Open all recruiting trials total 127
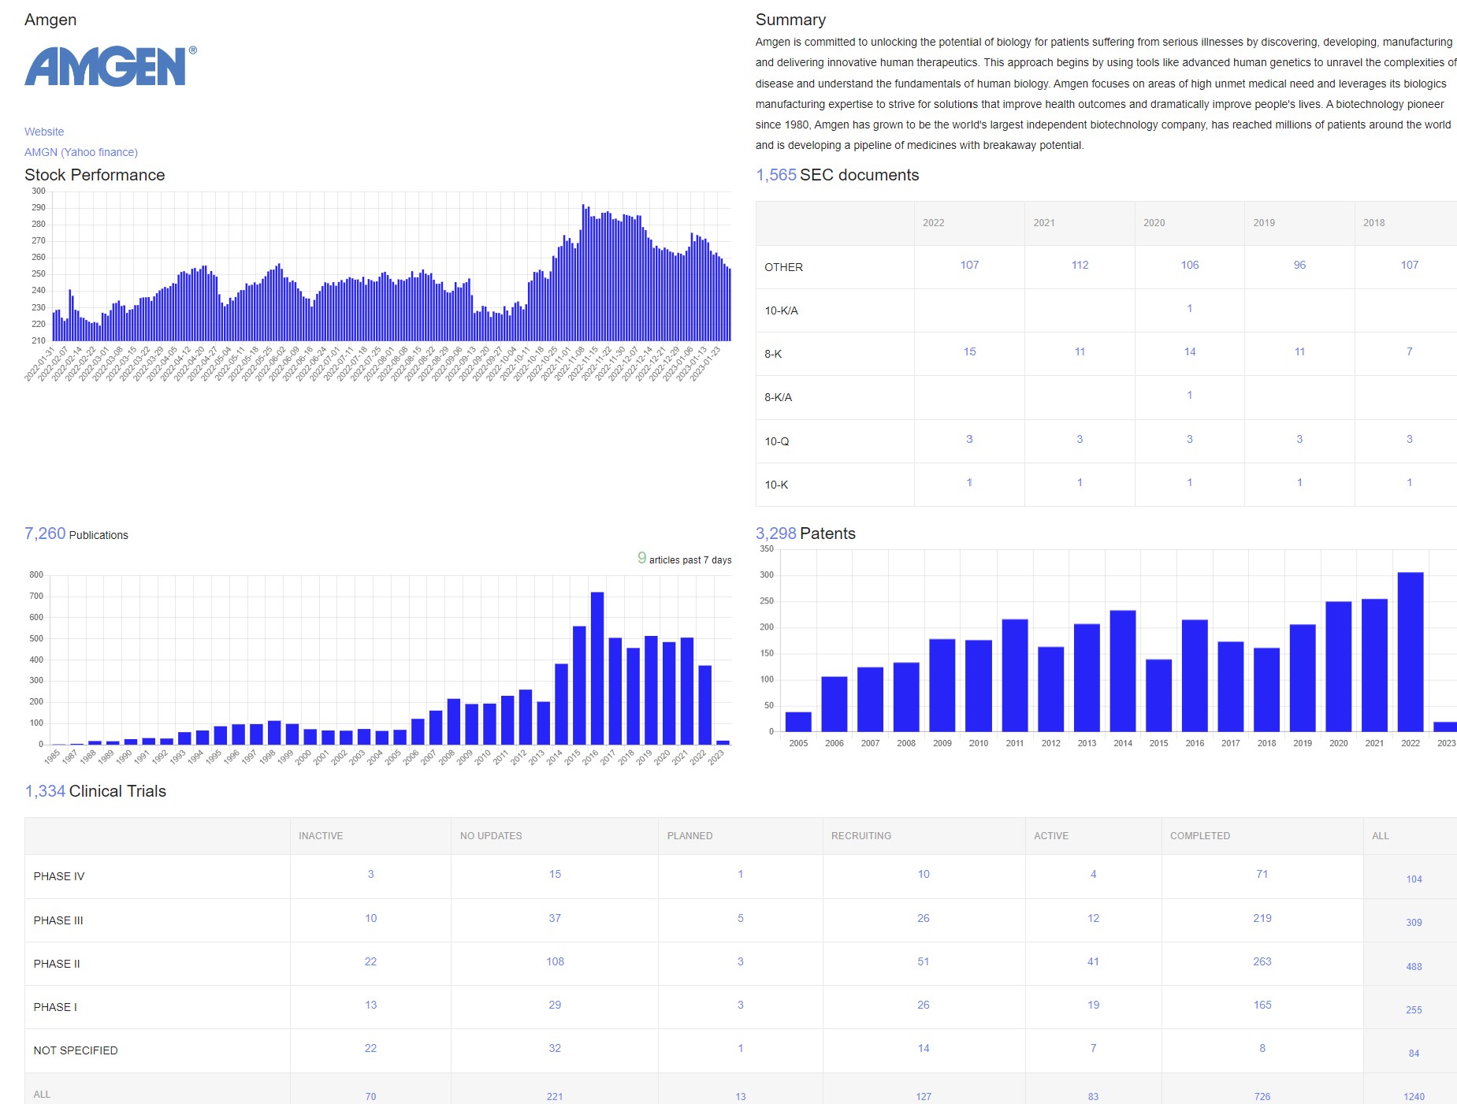Viewport: 1457px width, 1104px height. [924, 1097]
